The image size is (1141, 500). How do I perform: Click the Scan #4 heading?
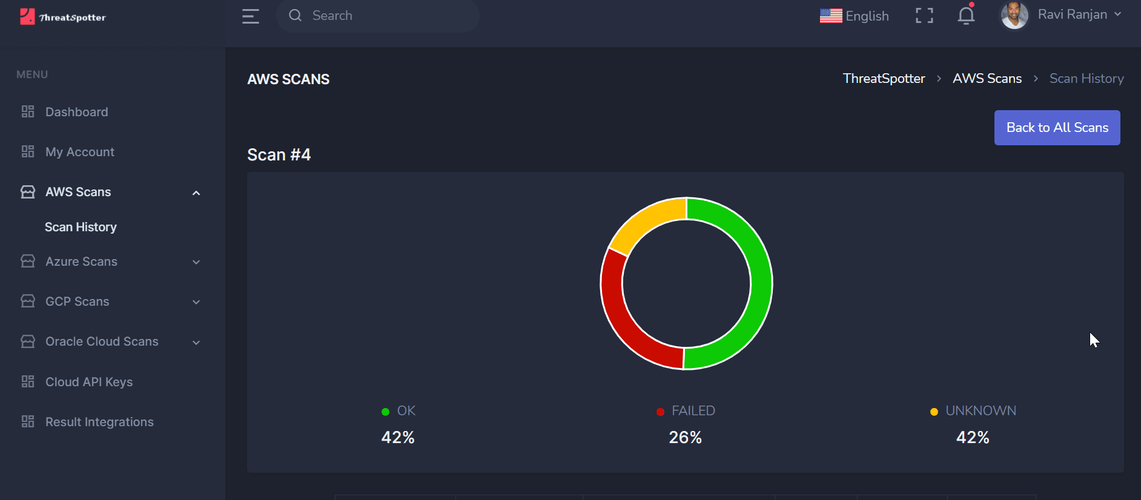[279, 155]
